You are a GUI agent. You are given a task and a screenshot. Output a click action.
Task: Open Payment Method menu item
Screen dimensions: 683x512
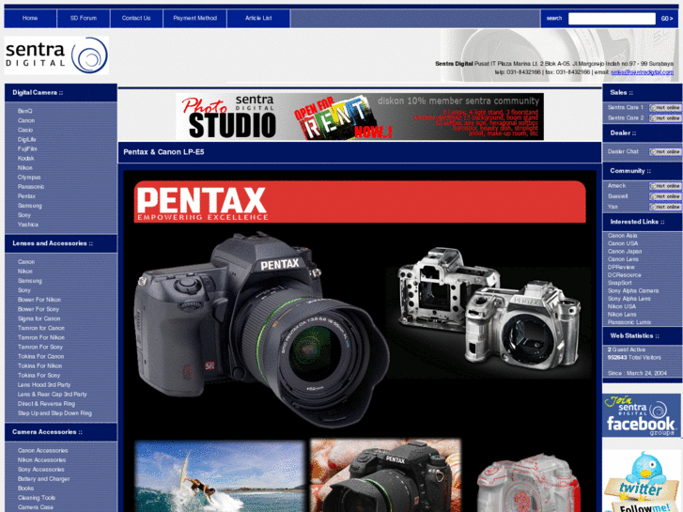(195, 18)
